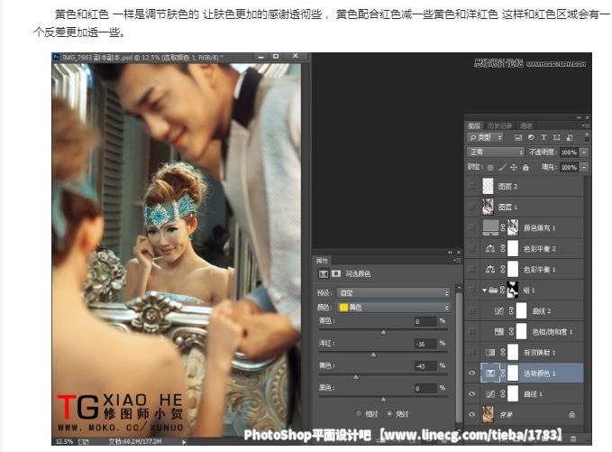The image size is (612, 452).
Task: Click the gradient map icon of 渐变映射 1
Action: (490, 353)
